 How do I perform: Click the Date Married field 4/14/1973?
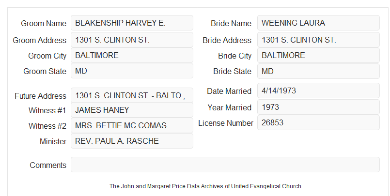point(318,90)
